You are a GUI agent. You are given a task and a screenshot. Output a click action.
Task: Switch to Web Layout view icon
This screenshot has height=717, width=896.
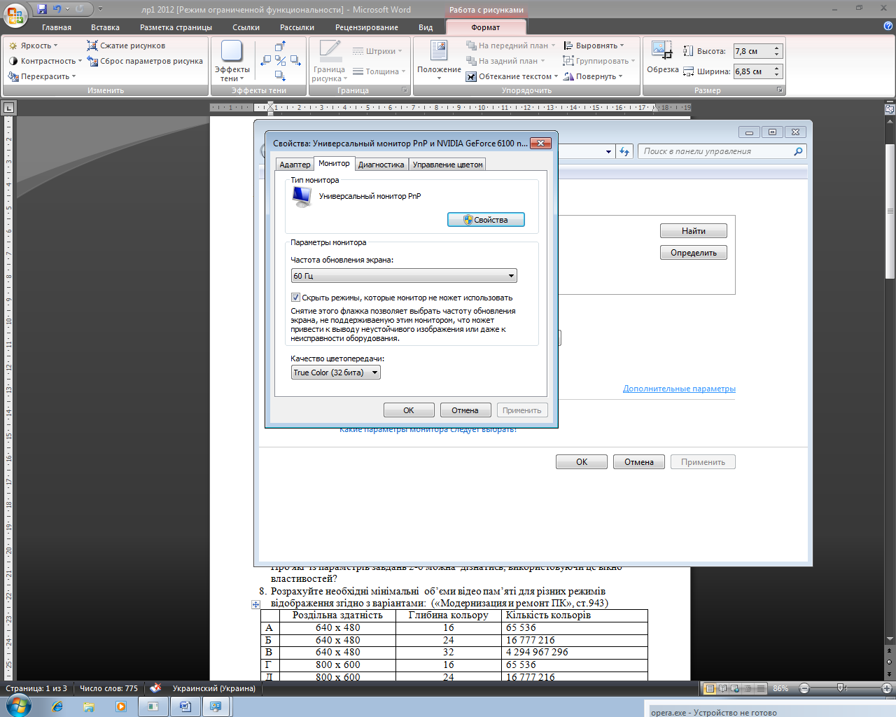coord(735,689)
